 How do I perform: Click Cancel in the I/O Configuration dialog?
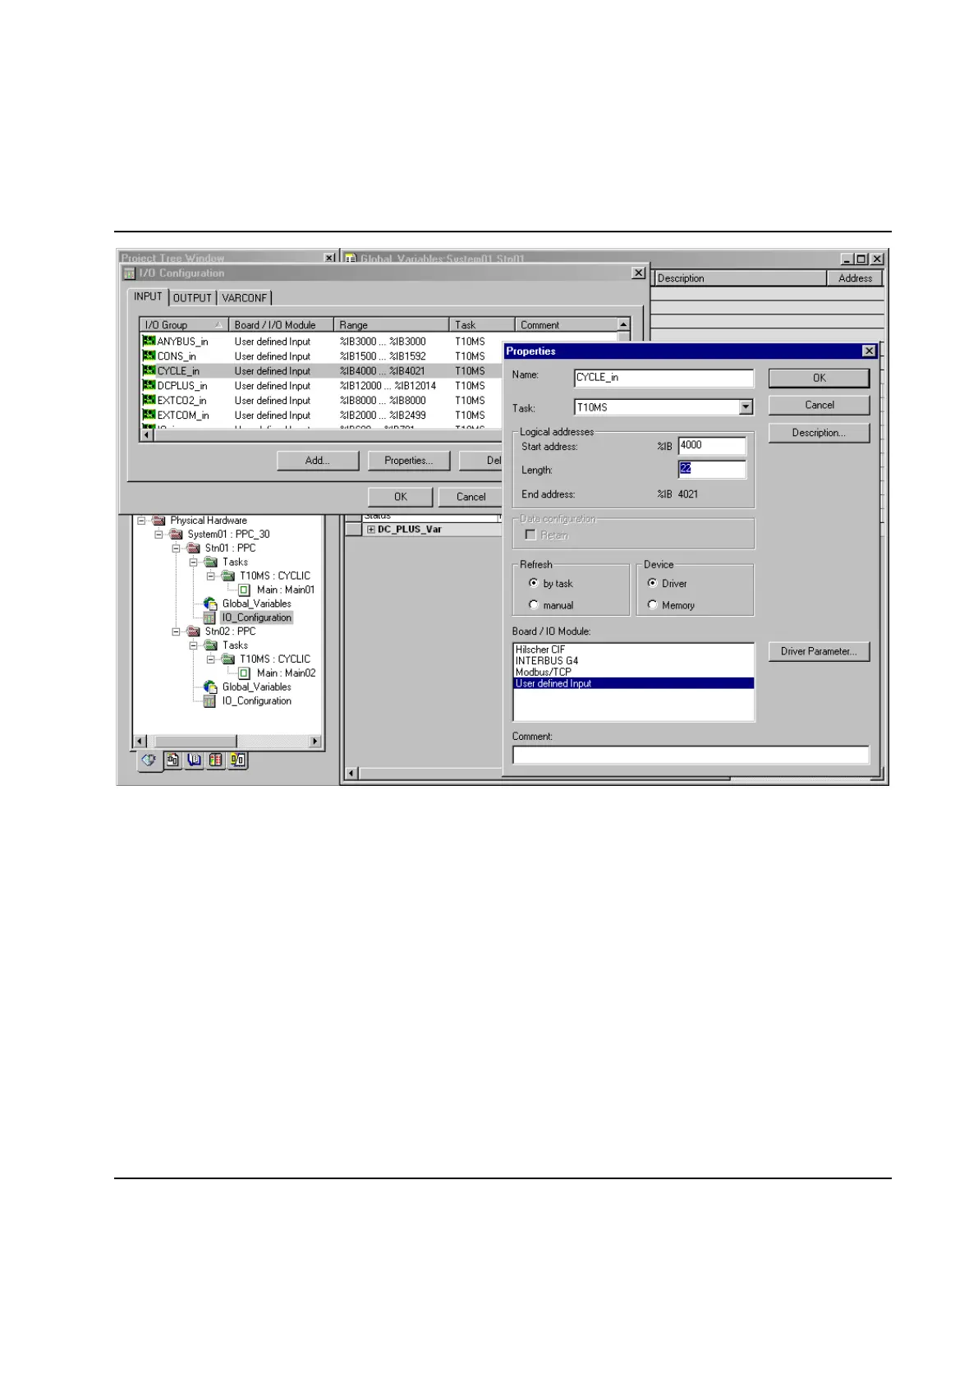point(471,497)
